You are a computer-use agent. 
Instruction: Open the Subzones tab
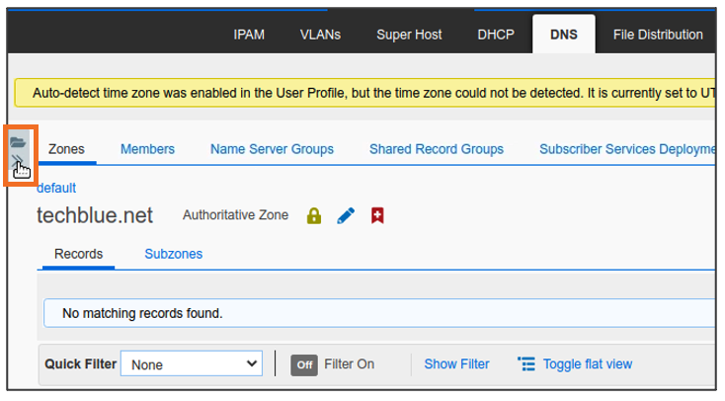pyautogui.click(x=174, y=254)
